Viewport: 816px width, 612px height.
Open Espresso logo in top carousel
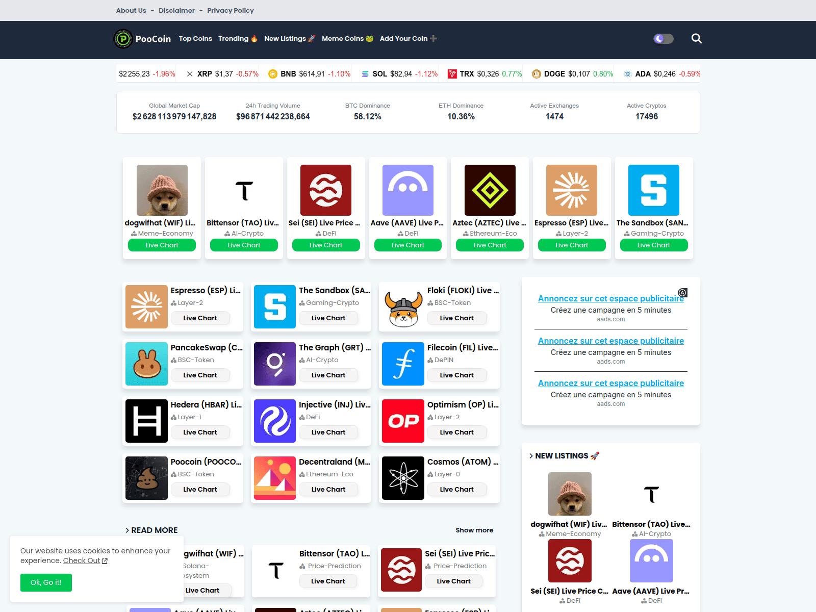[x=572, y=190]
